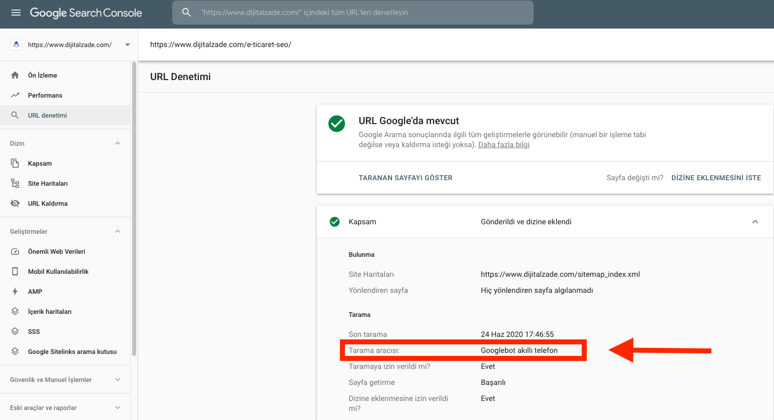Collapse the Geliştirmeler sidebar section
The width and height of the screenshot is (774, 420).
[x=118, y=231]
